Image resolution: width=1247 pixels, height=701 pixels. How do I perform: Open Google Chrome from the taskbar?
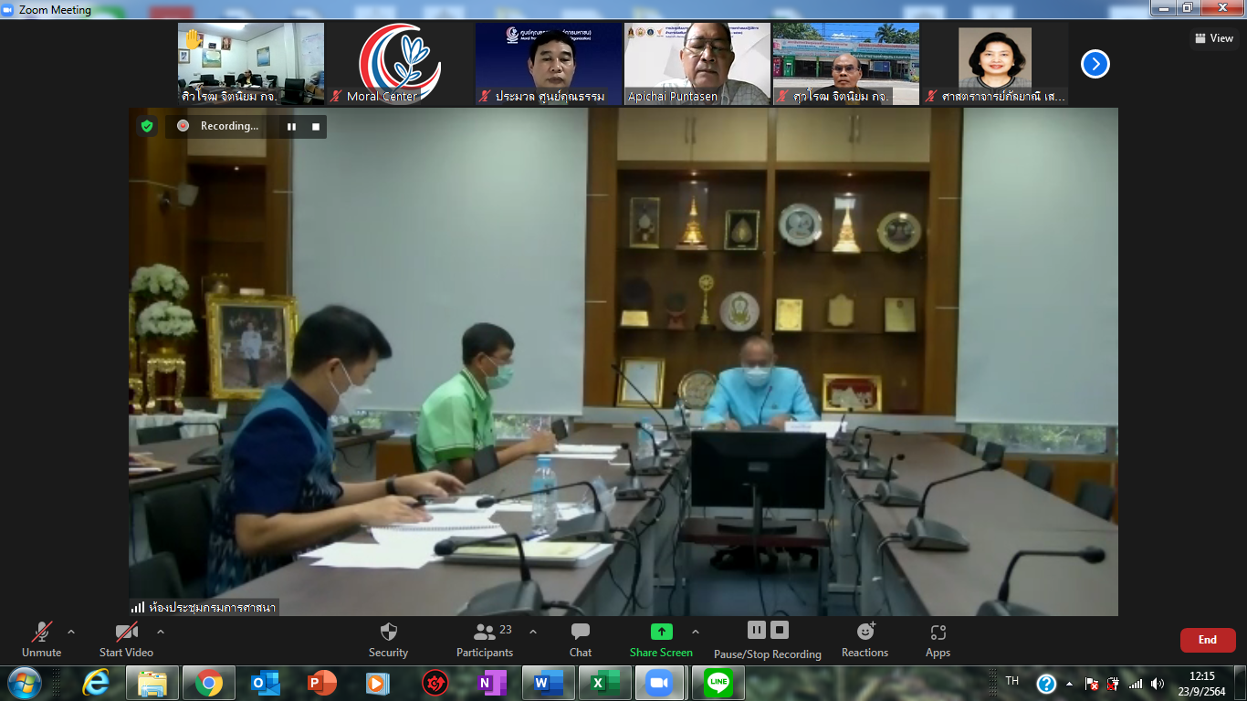[208, 683]
